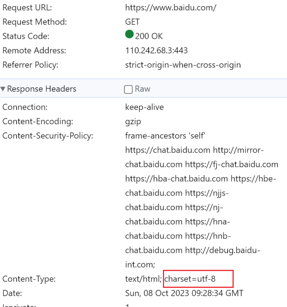
Task: Collapse the Response Headers section triangle
Action: (x=3, y=89)
